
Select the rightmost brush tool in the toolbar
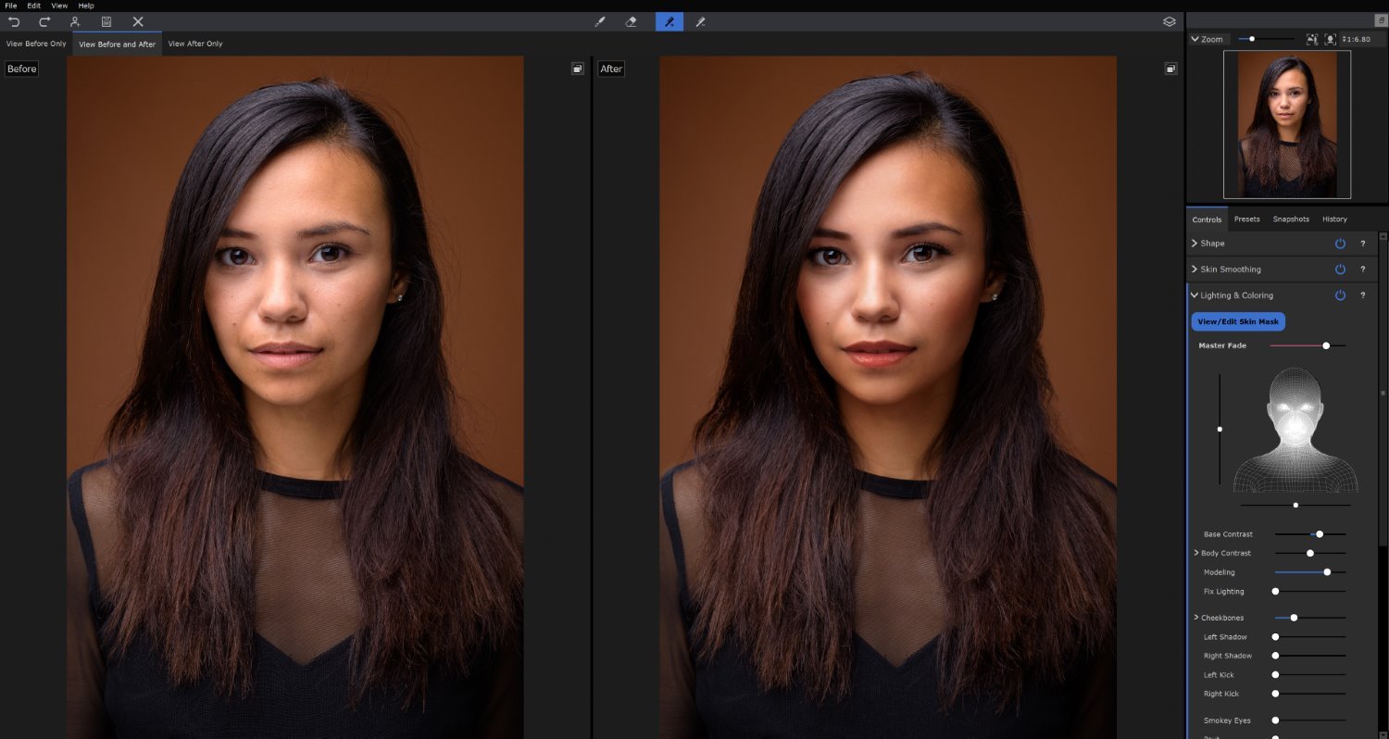701,21
